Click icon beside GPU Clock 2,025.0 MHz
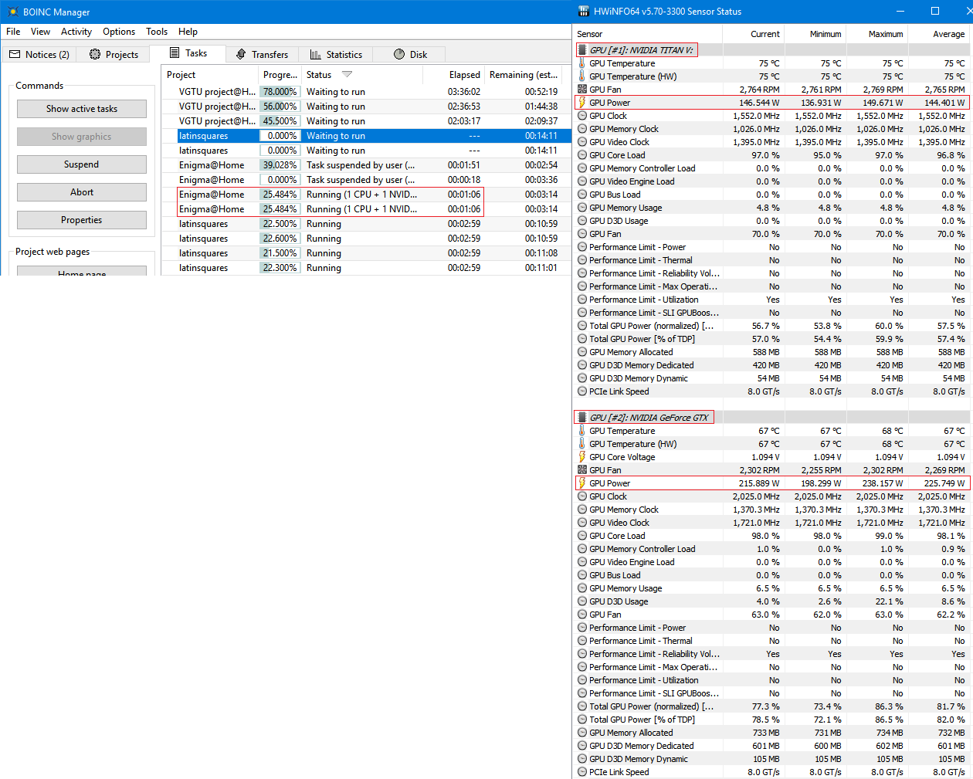 point(582,496)
